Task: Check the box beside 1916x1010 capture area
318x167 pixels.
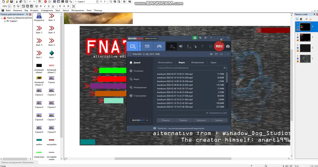Action: coord(130,54)
